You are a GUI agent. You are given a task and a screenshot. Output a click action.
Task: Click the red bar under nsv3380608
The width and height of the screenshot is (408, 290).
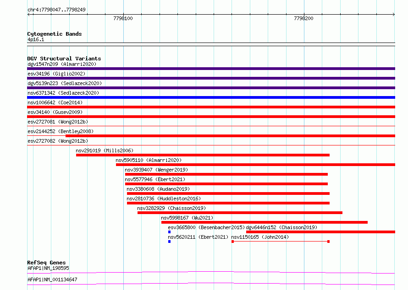point(228,193)
